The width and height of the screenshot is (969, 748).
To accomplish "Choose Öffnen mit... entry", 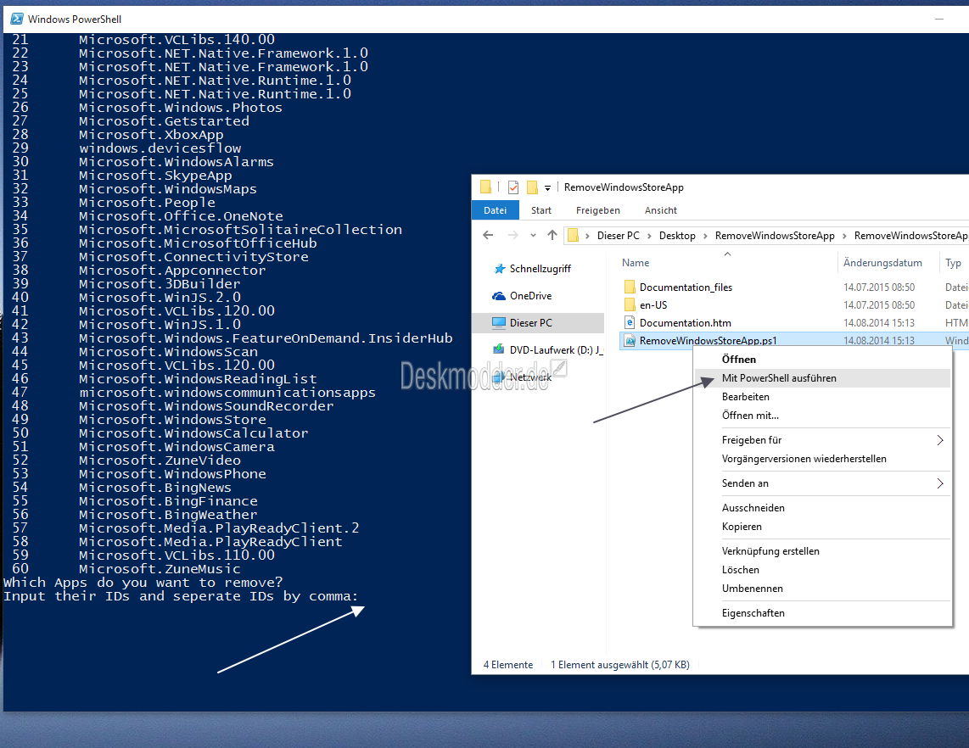I will click(822, 415).
